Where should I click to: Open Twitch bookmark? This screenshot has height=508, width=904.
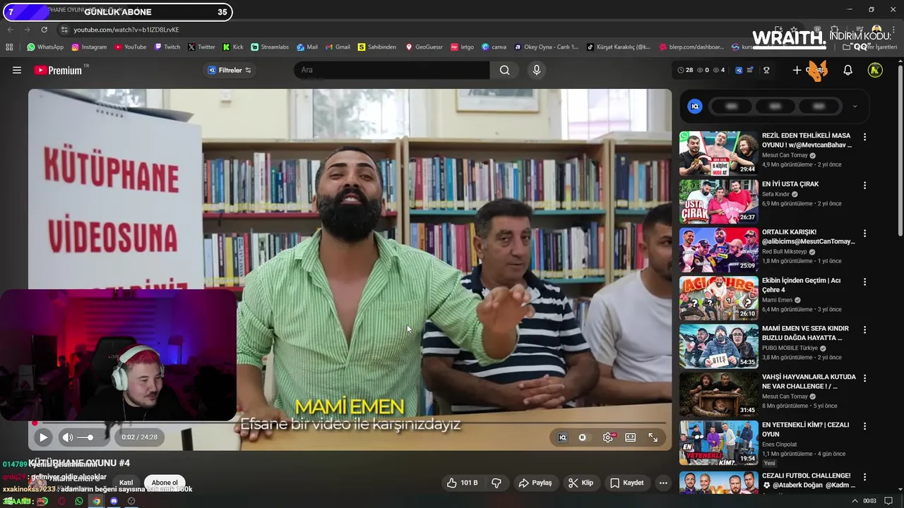[x=167, y=47]
